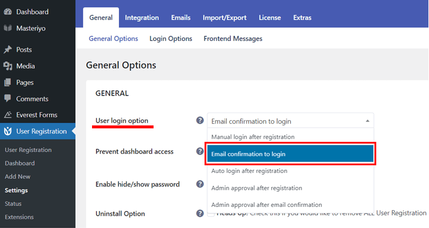Switch to the Integration tab
The width and height of the screenshot is (429, 228).
(142, 18)
